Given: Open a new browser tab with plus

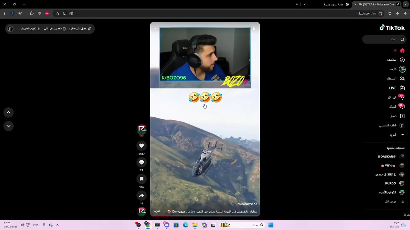Looking at the screenshot, I should (297, 4).
